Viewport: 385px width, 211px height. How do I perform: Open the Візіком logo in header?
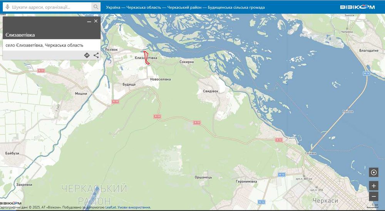357,7
